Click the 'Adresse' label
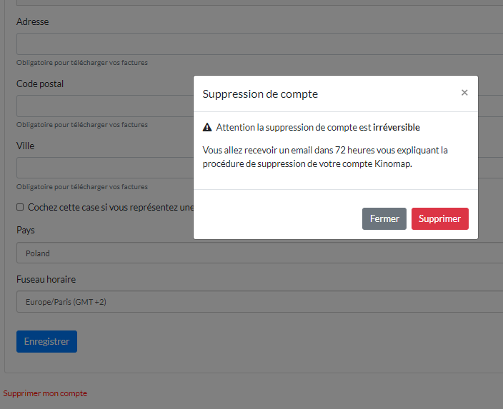This screenshot has height=409, width=503. click(x=32, y=22)
